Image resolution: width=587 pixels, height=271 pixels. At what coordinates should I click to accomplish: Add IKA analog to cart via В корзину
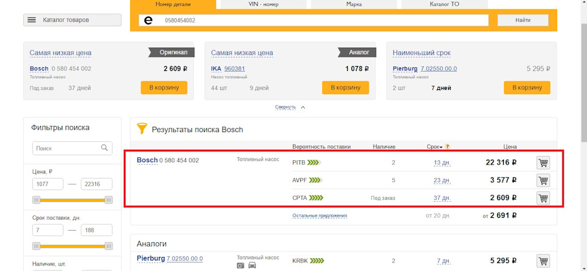click(345, 87)
